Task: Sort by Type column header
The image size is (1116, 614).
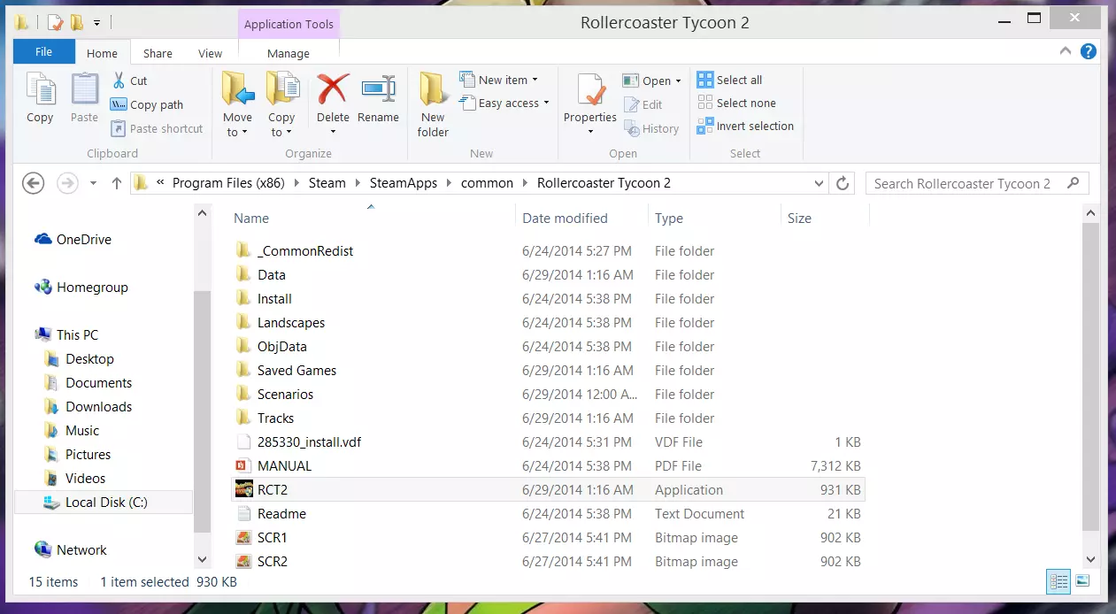Action: [713, 218]
